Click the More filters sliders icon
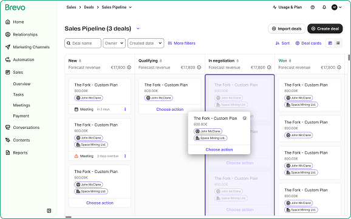Viewport: 351px width, 219px height. [170, 44]
